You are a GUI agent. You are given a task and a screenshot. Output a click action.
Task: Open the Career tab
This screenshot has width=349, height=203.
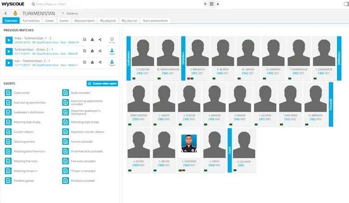tap(50, 21)
